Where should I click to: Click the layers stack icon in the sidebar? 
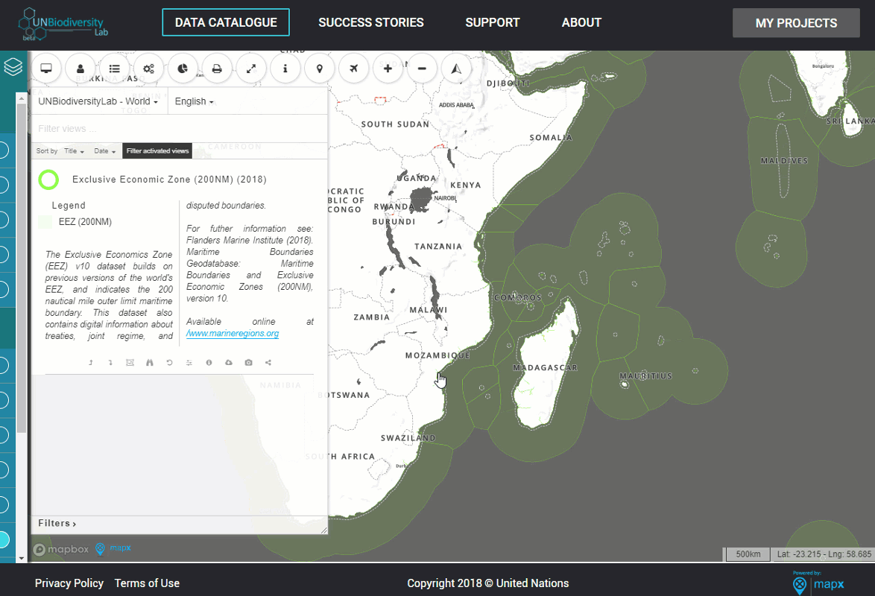[x=13, y=67]
